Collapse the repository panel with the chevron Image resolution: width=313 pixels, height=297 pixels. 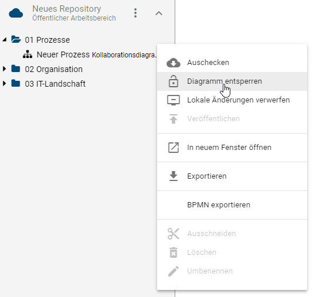[x=159, y=13]
